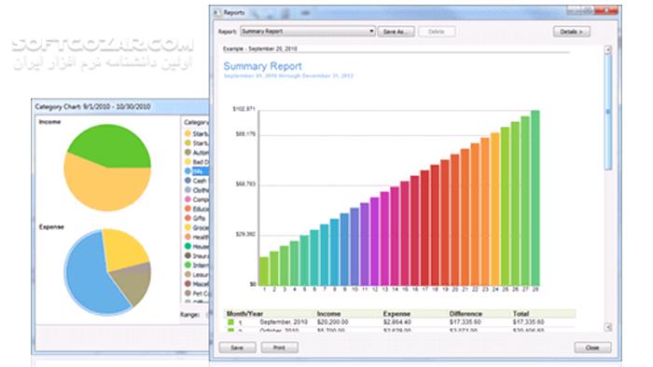
Task: Select the Groce category in list
Action: point(196,228)
